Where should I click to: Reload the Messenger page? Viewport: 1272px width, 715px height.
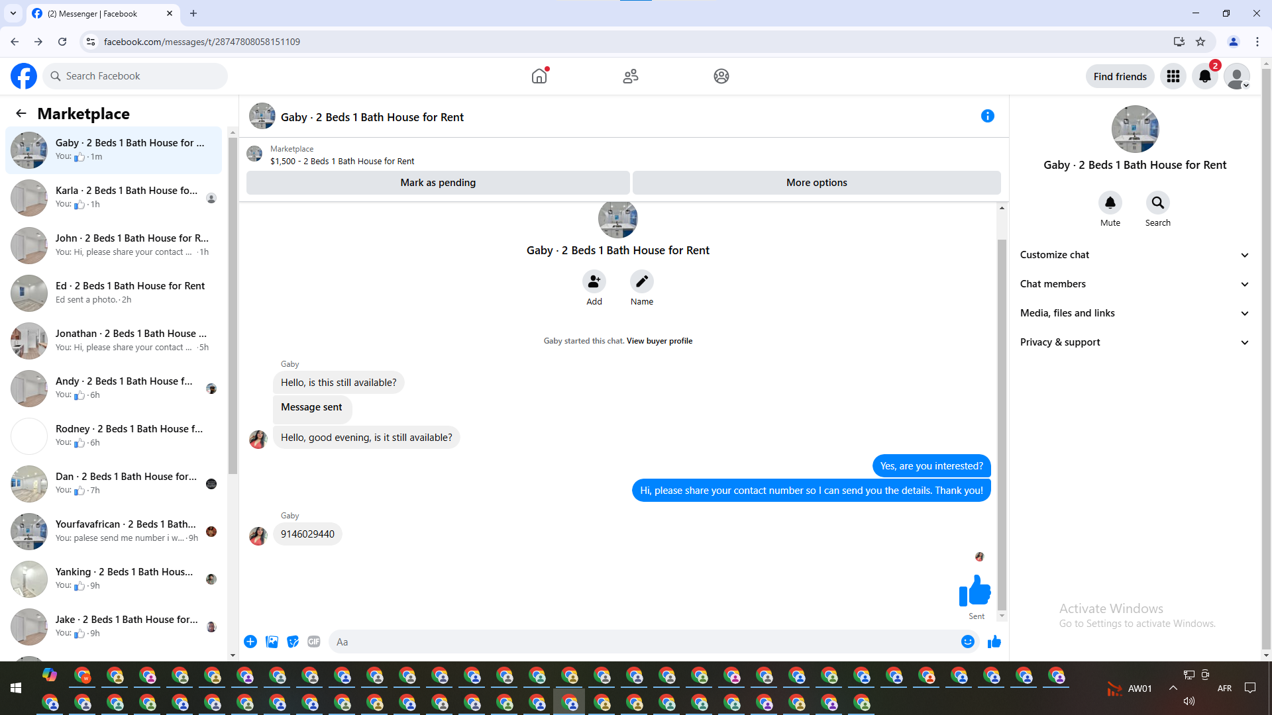pyautogui.click(x=62, y=42)
